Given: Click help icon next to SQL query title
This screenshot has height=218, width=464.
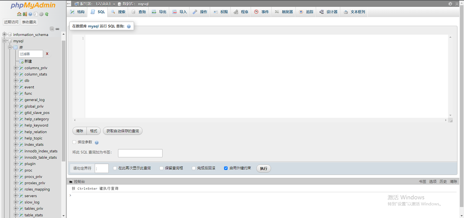Looking at the screenshot, I should pos(129,26).
